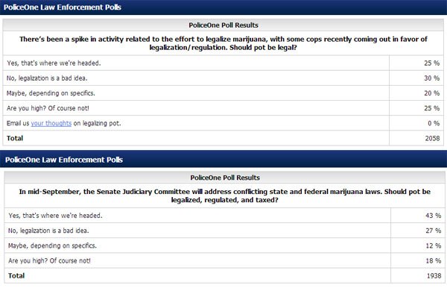Click first poll 'Are you high?' row at 25 %
Viewport: 447px width, 291px height.
(223, 108)
